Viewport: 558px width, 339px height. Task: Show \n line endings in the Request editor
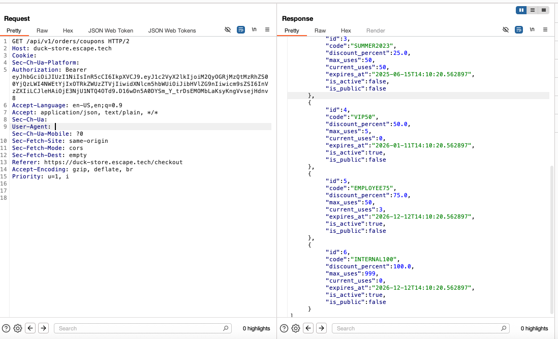tap(254, 29)
